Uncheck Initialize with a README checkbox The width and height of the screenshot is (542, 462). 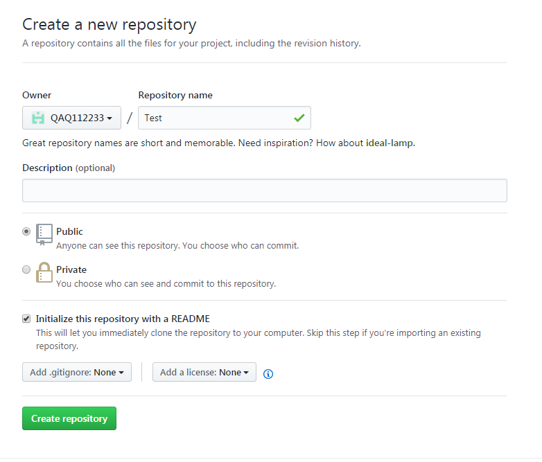(x=26, y=319)
